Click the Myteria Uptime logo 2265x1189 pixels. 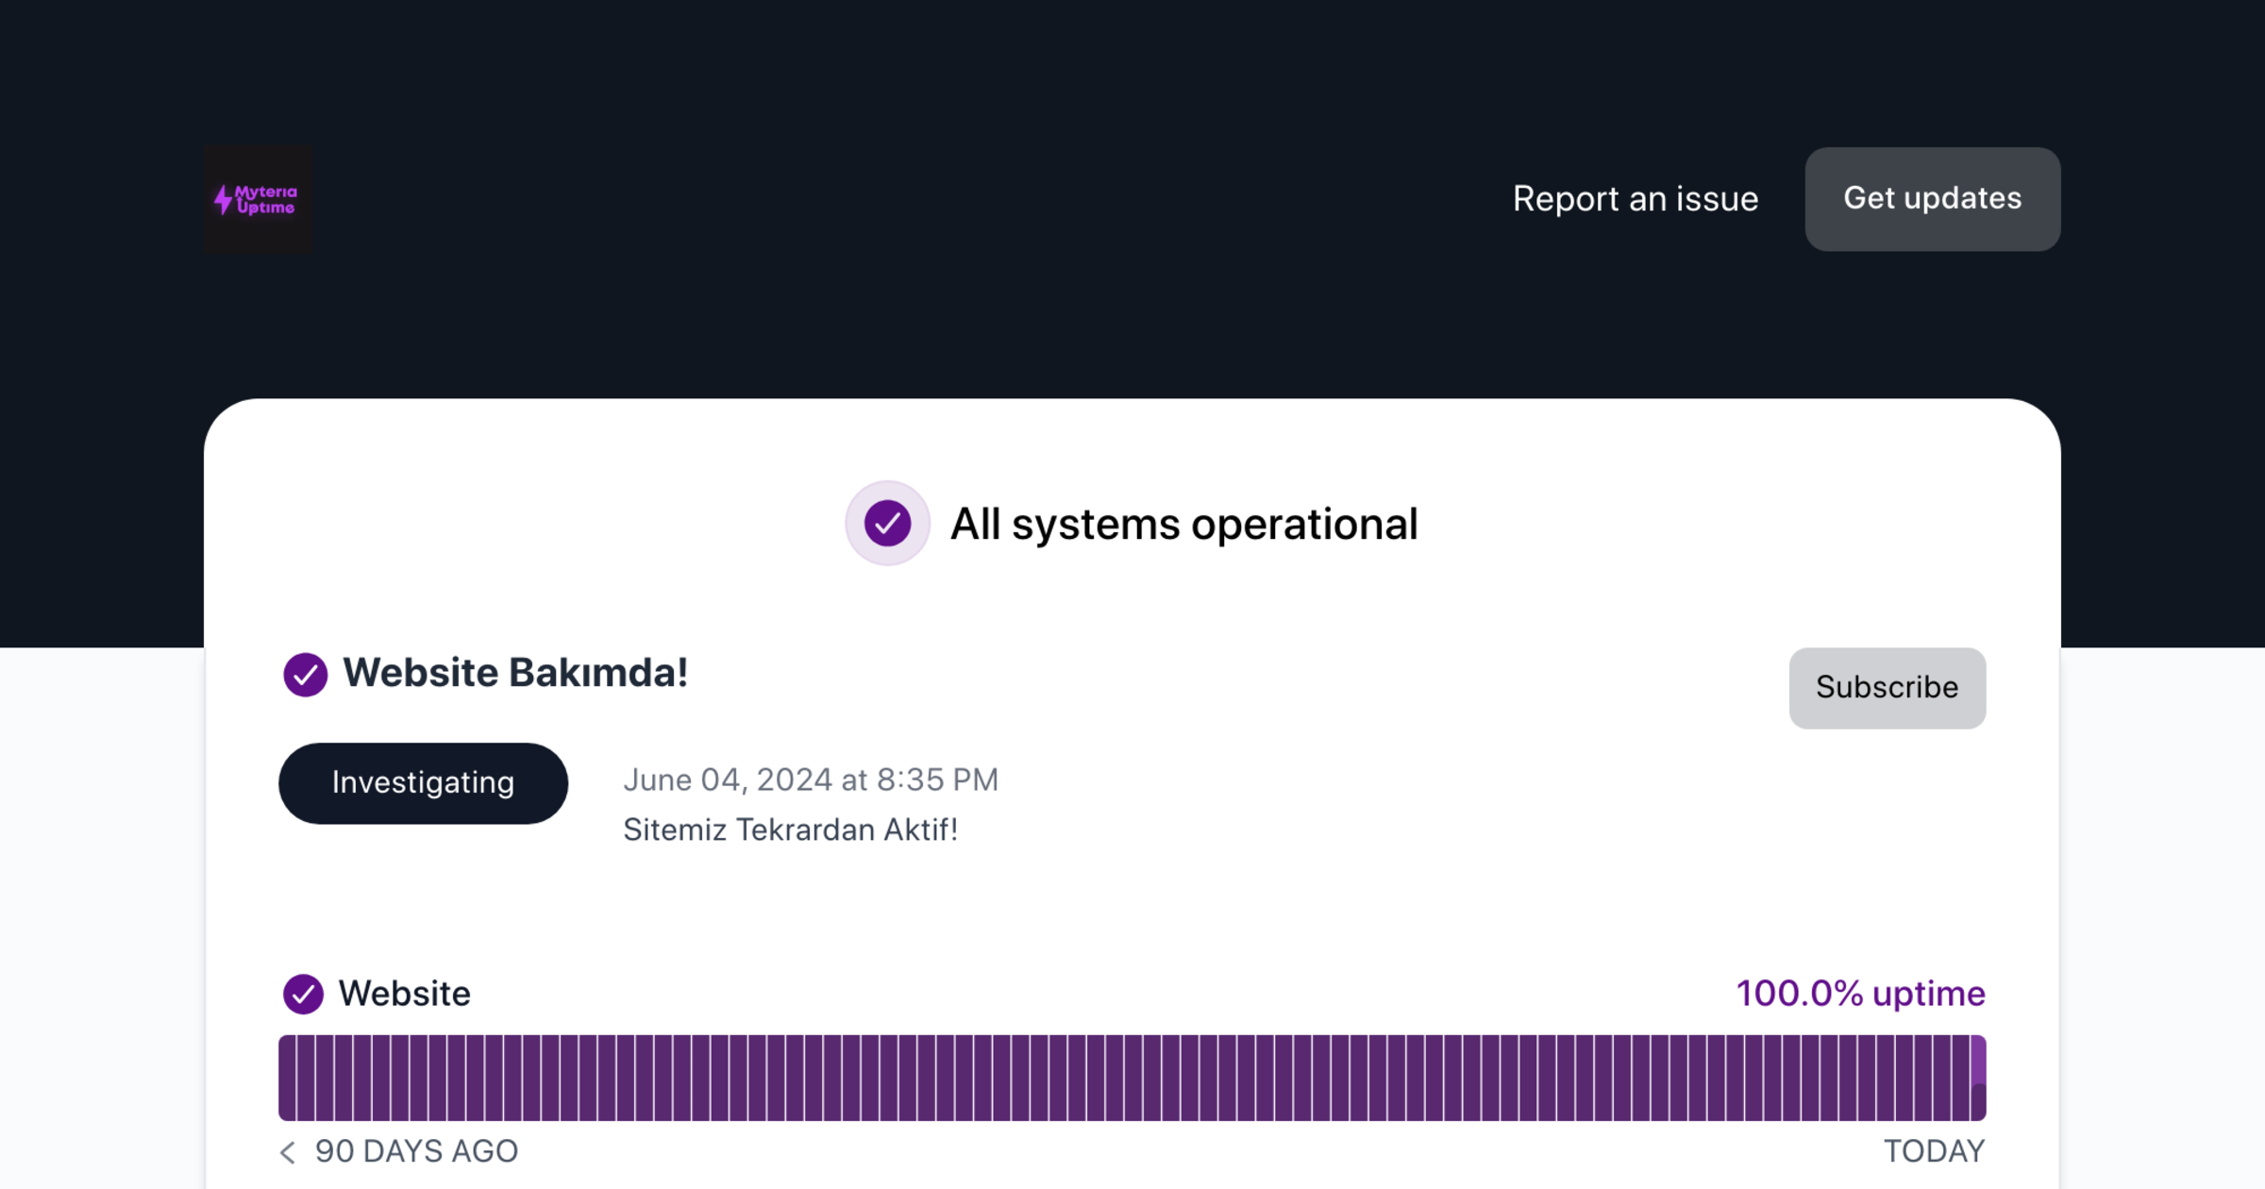pos(258,198)
